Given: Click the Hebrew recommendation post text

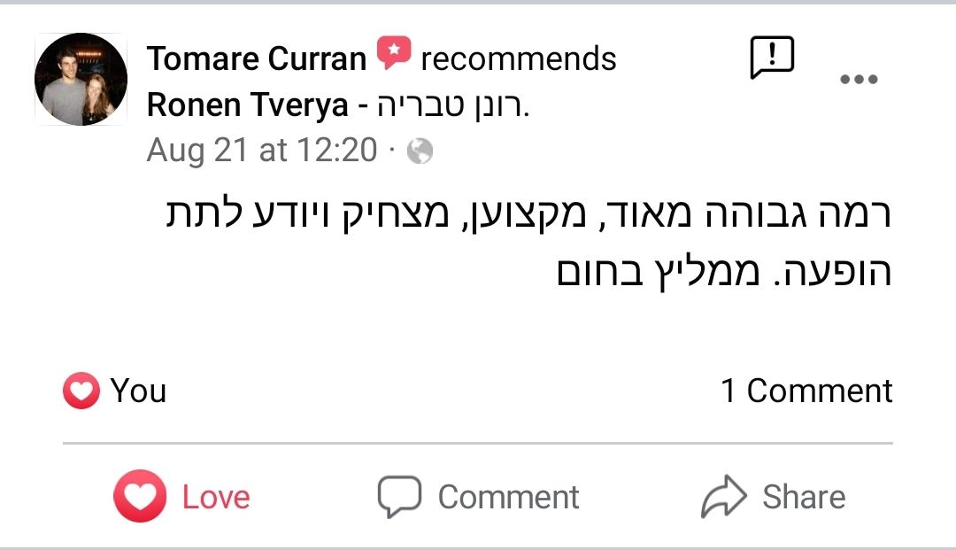Looking at the screenshot, I should click(531, 245).
